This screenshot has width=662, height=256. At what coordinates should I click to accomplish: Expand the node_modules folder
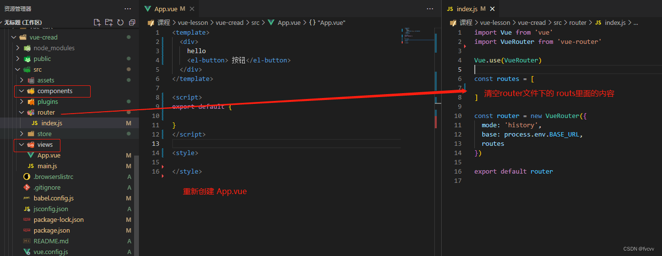pyautogui.click(x=18, y=48)
